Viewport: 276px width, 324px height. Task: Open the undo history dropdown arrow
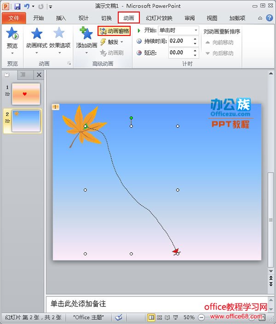click(33, 6)
